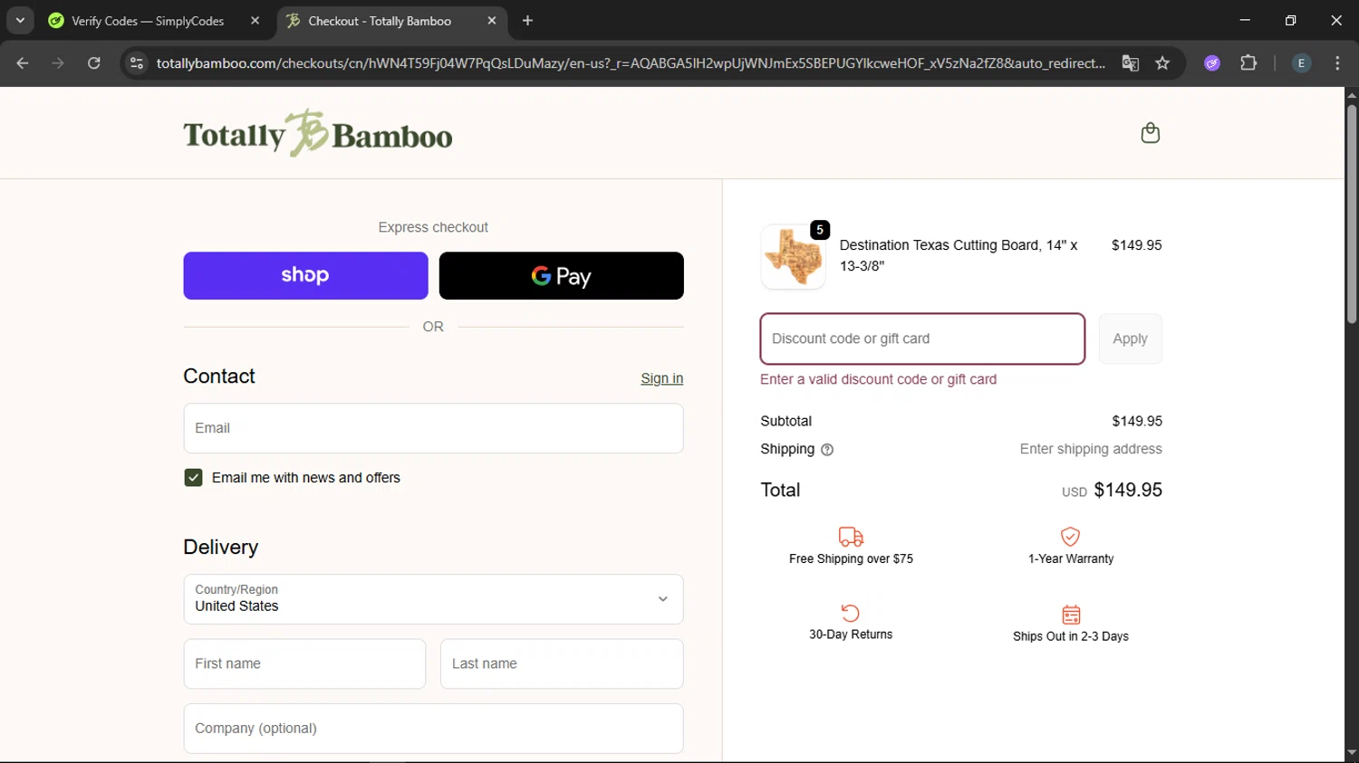The height and width of the screenshot is (763, 1359).
Task: Click the Destination Texas Cutting Board product name
Action: [x=959, y=255]
